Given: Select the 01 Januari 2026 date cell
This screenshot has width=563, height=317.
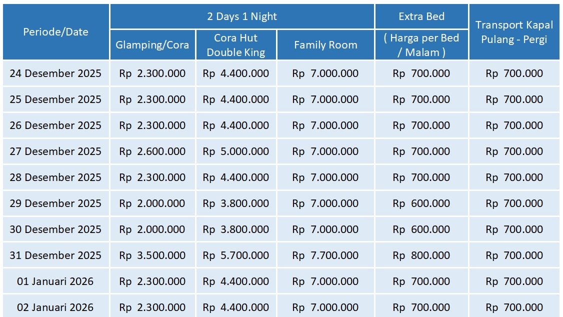Looking at the screenshot, I should pos(55,281).
